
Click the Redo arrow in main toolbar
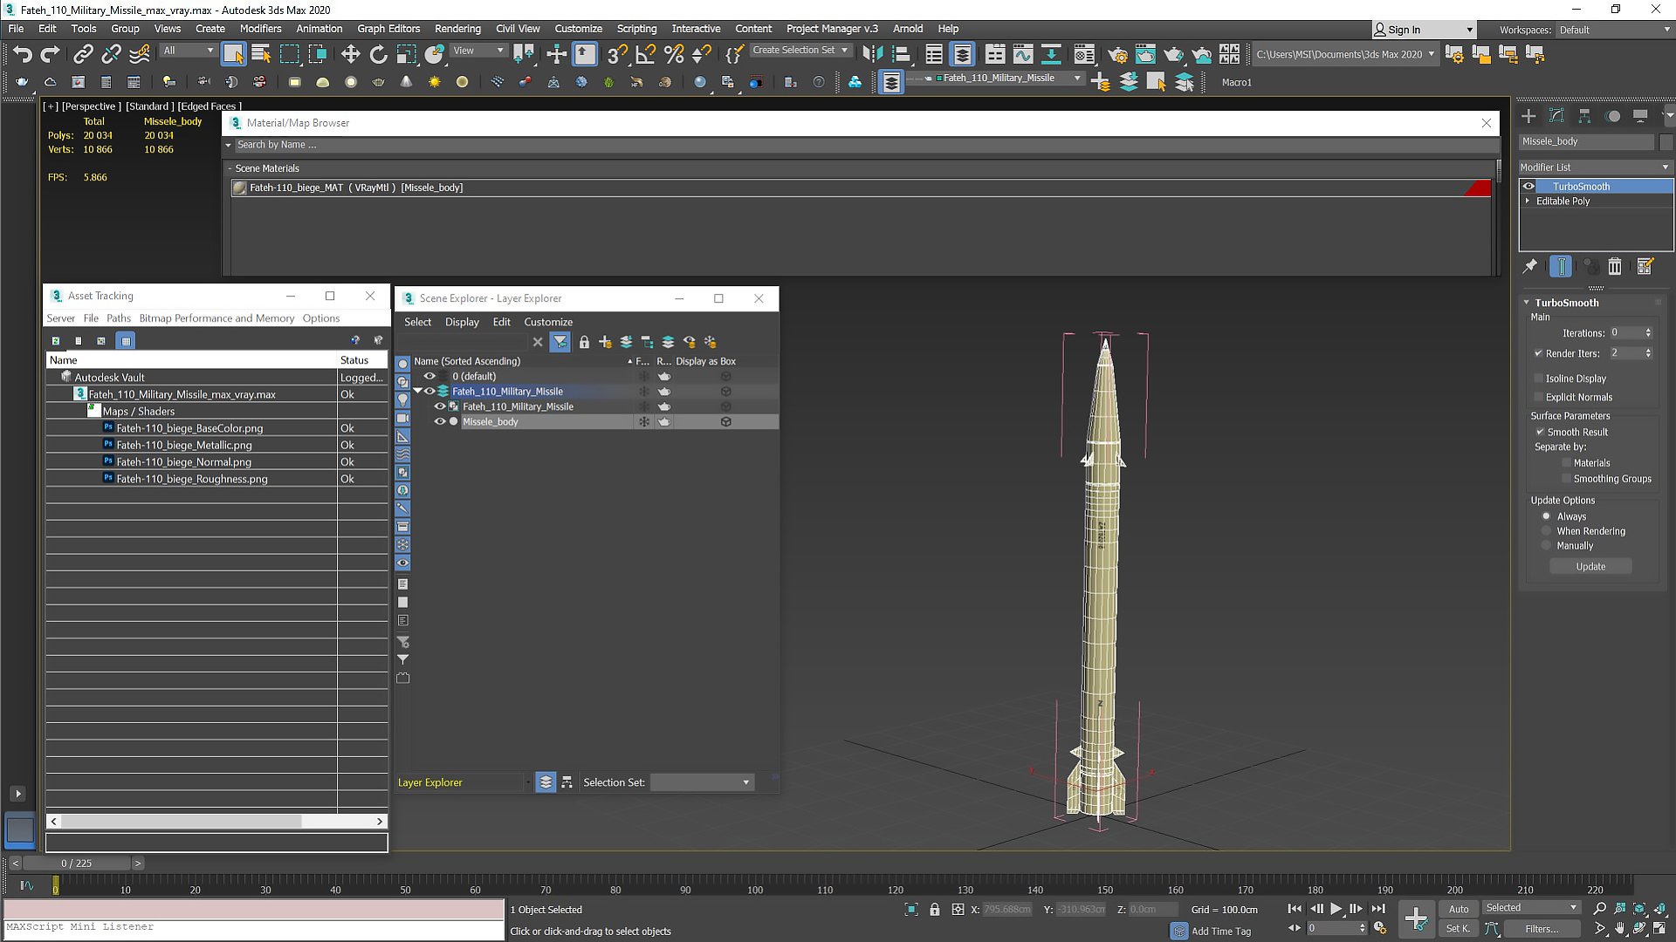pos(51,54)
